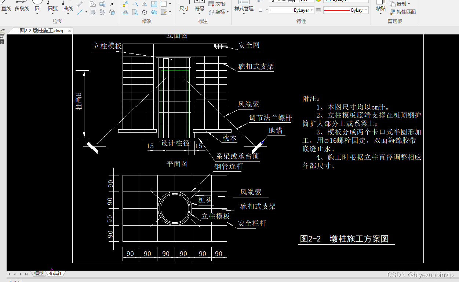Image resolution: width=459 pixels, height=282 pixels.
Task: Expand the dashed-rectangle tool dropdown in 修改
Action: coord(170,4)
